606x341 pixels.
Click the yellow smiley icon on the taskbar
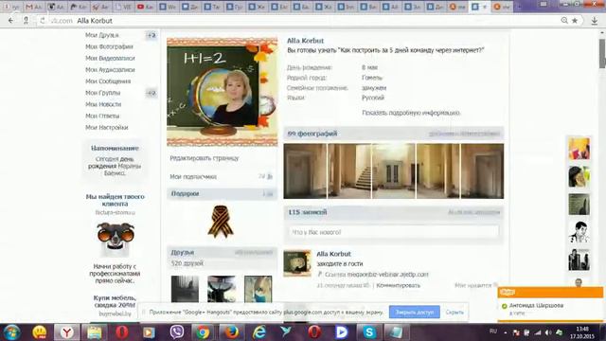tap(40, 332)
